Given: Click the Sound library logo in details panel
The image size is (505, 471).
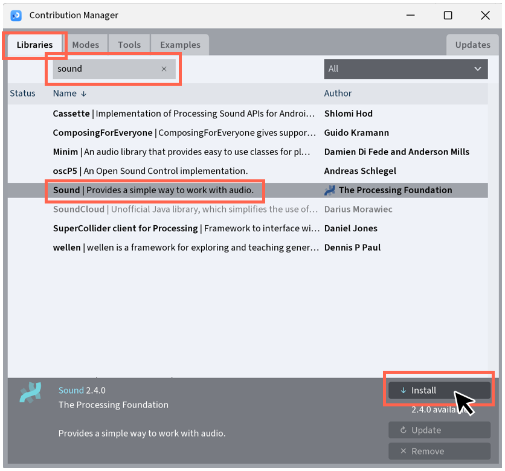Looking at the screenshot, I should pyautogui.click(x=31, y=393).
